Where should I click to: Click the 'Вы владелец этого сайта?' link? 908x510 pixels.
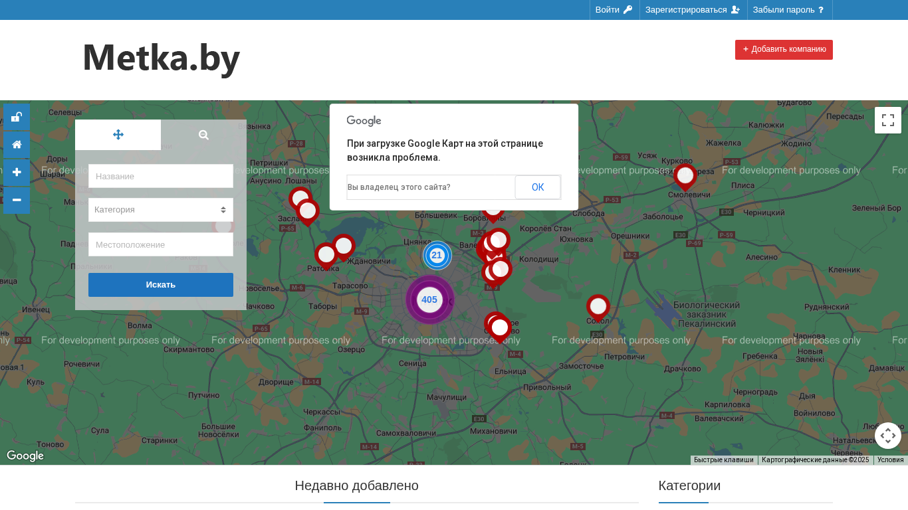point(399,187)
